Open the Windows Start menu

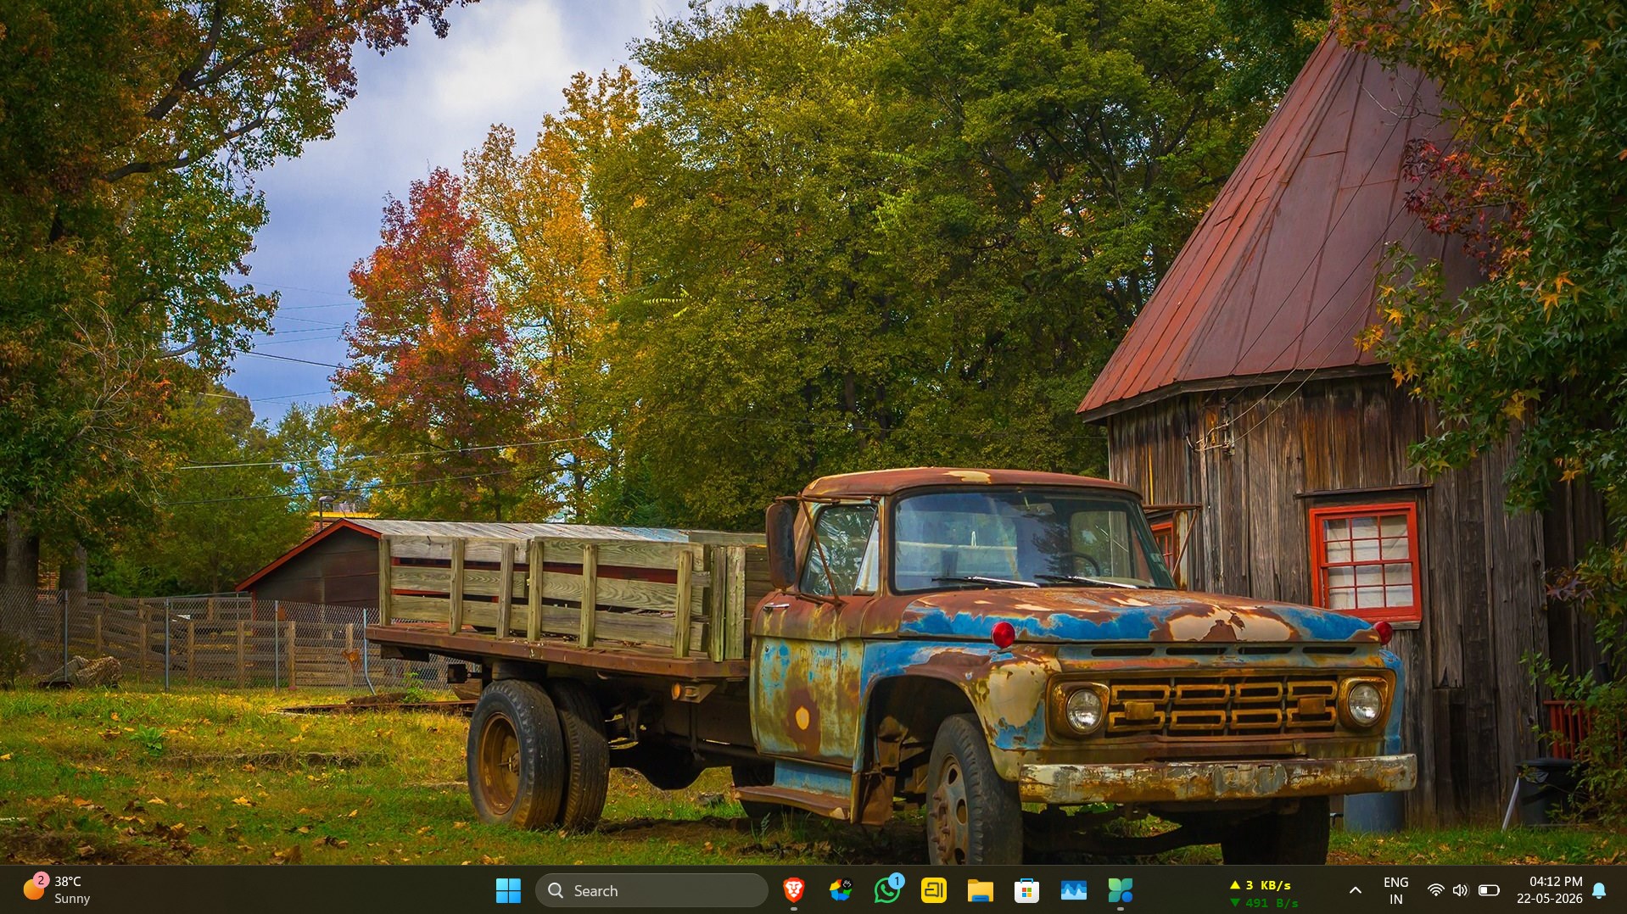[x=508, y=890]
